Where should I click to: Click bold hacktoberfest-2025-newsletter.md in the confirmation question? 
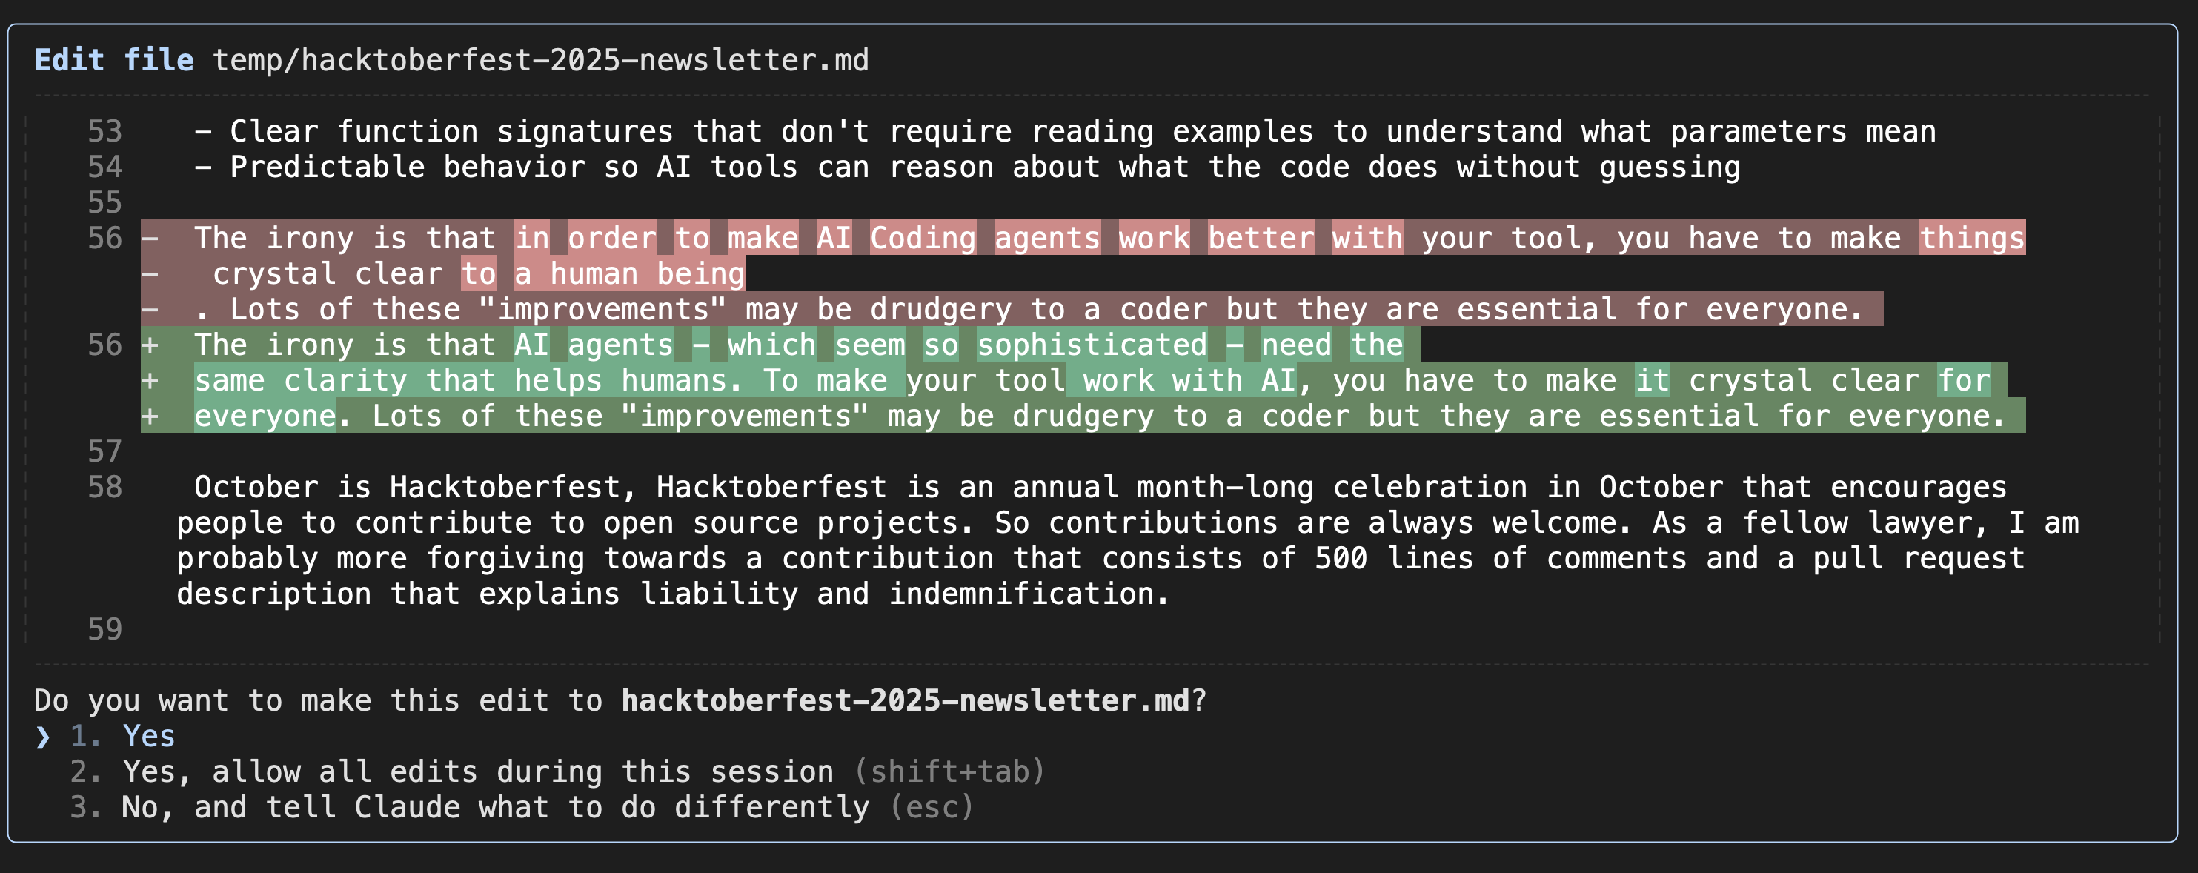click(x=904, y=700)
